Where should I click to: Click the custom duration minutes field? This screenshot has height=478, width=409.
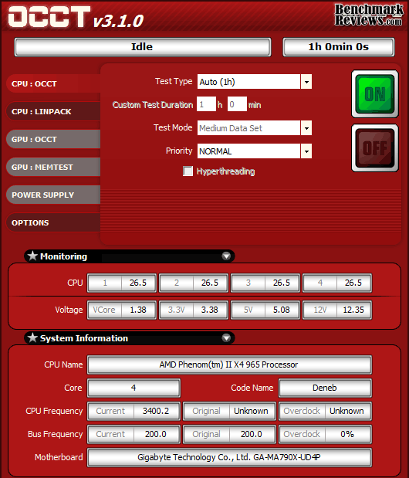coord(237,104)
